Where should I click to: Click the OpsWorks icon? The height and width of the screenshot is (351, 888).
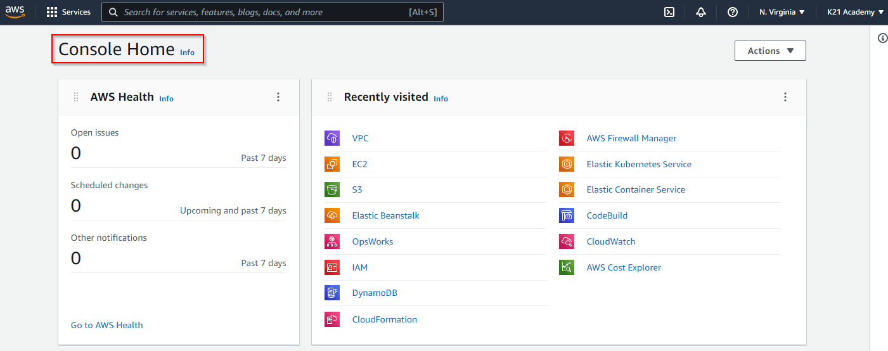(x=332, y=241)
